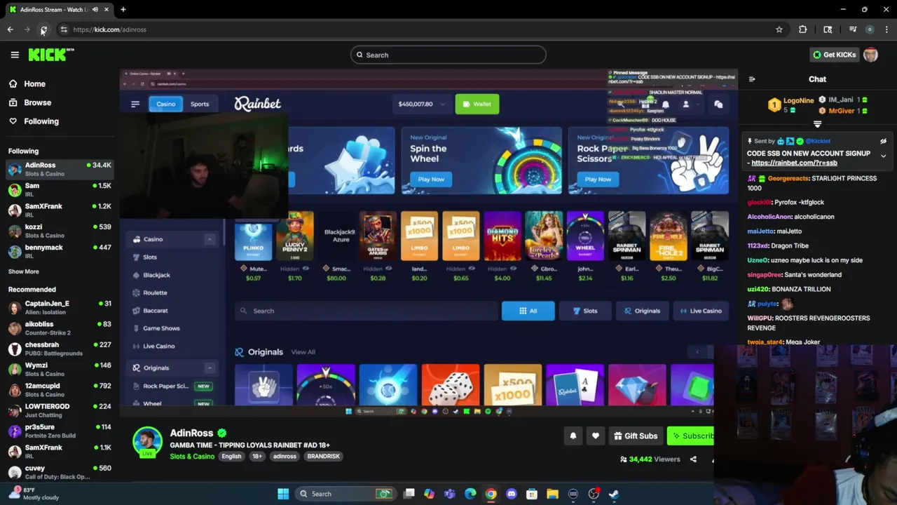Open browser extensions puzzle icon

pos(802,29)
